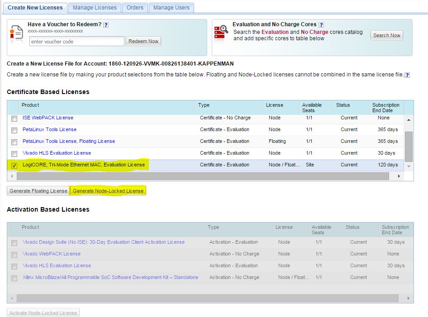Click 'Site' available seats cell
The width and height of the screenshot is (428, 317).
click(x=310, y=165)
